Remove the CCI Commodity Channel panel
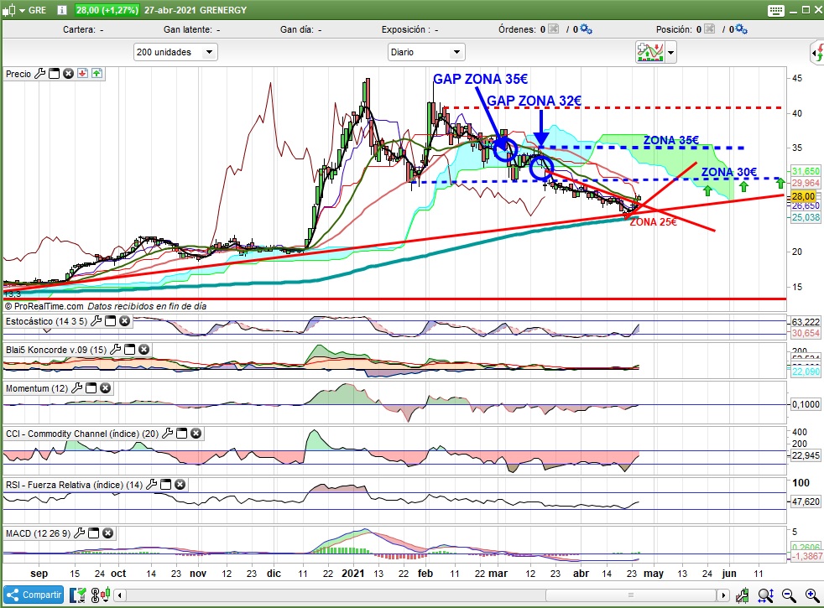Image resolution: width=824 pixels, height=608 pixels. [x=196, y=434]
